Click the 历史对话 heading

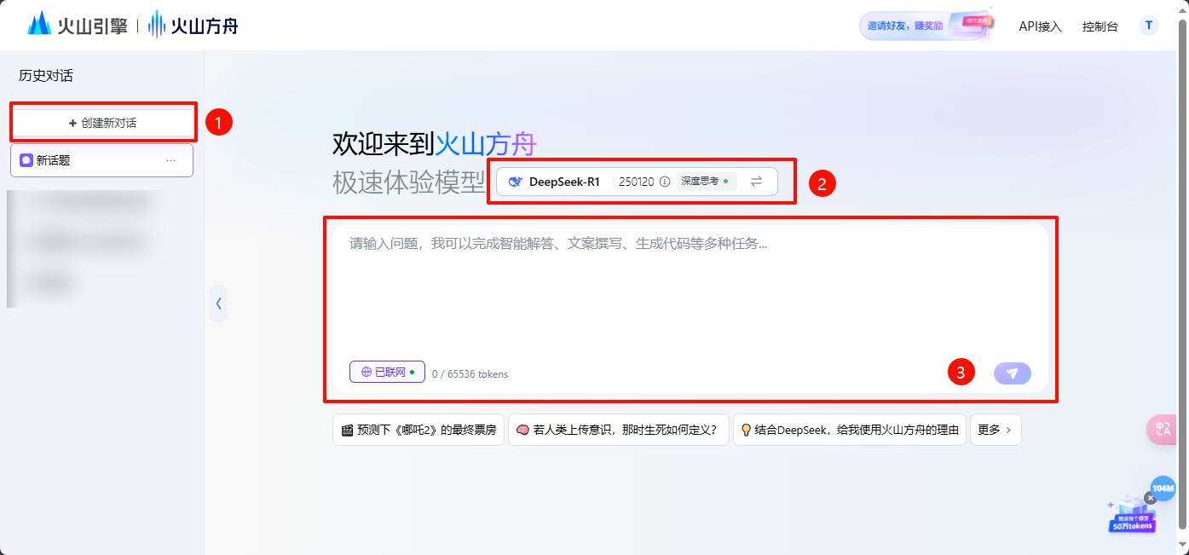46,76
